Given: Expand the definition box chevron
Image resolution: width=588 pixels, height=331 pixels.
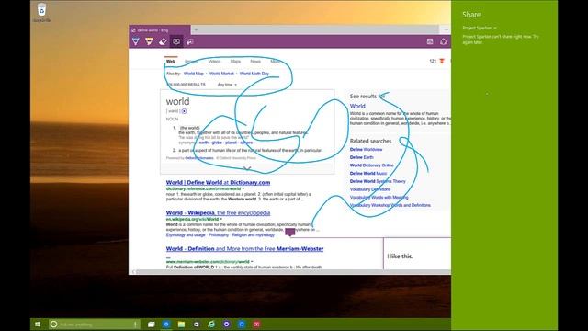Looking at the screenshot, I should [247, 168].
